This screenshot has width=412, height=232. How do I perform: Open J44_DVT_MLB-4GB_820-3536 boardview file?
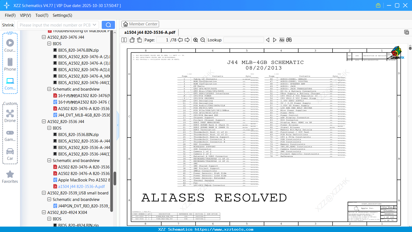81,115
